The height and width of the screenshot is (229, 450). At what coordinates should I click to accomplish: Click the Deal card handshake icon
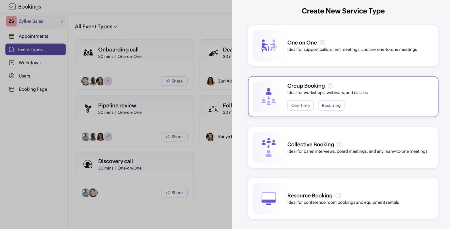(x=213, y=53)
